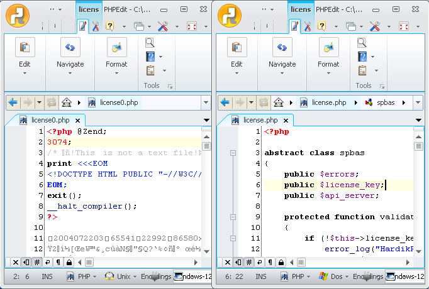
Task: Open the Navigate menu button in the license0.php ribbon
Action: click(x=70, y=57)
